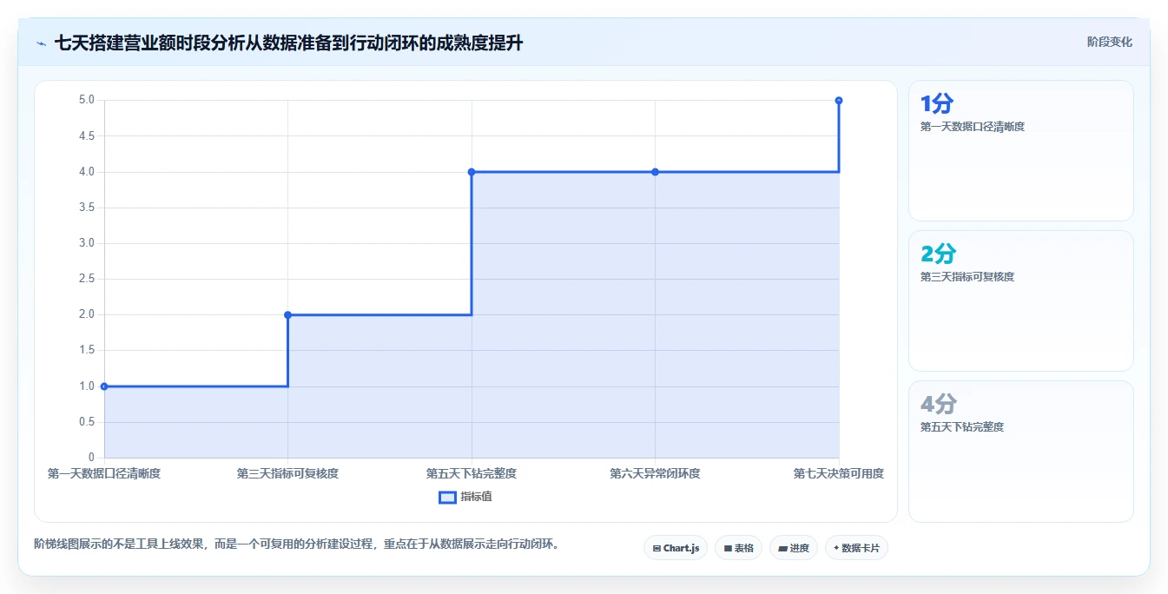This screenshot has width=1168, height=594.
Task: Click y-axis value 4.5
Action: coord(86,135)
